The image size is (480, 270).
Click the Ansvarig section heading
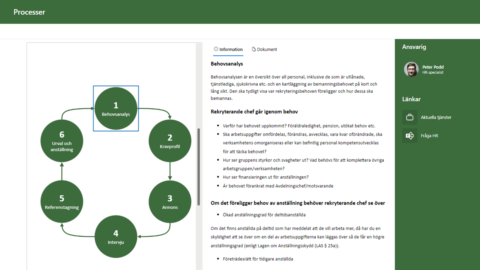(414, 47)
